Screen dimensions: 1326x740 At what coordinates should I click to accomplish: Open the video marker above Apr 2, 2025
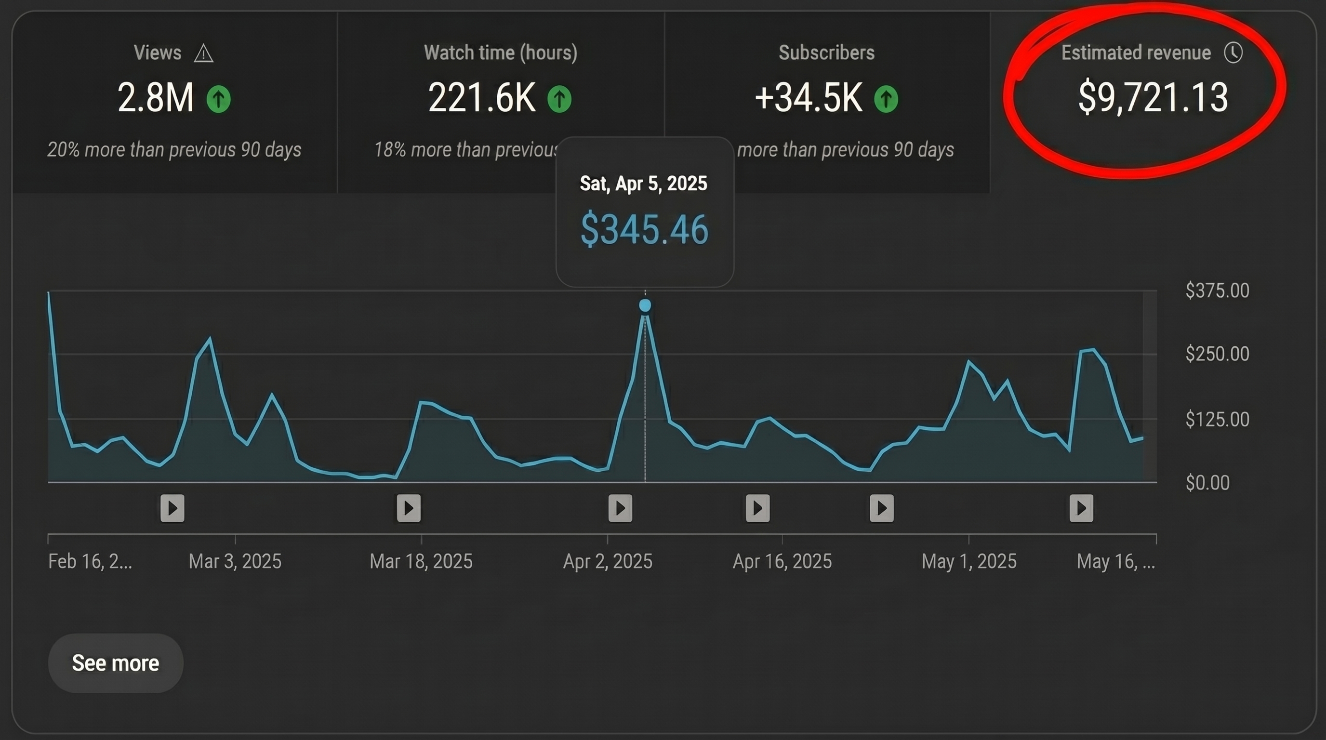[x=620, y=508]
